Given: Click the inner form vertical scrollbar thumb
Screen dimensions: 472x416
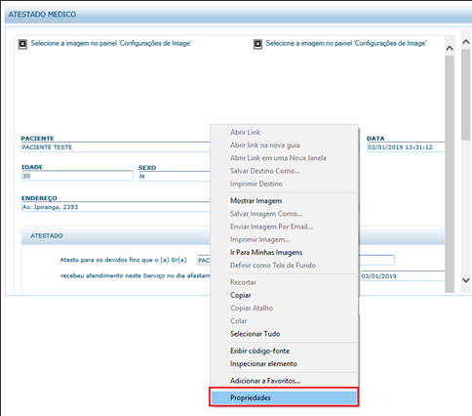Looking at the screenshot, I should [450, 174].
